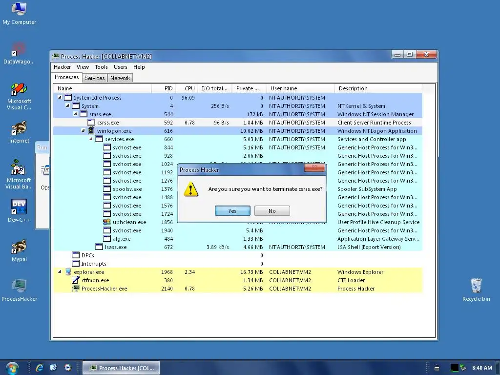The image size is (500, 375).
Task: Click the ctfmon.exe pen icon
Action: click(x=76, y=280)
